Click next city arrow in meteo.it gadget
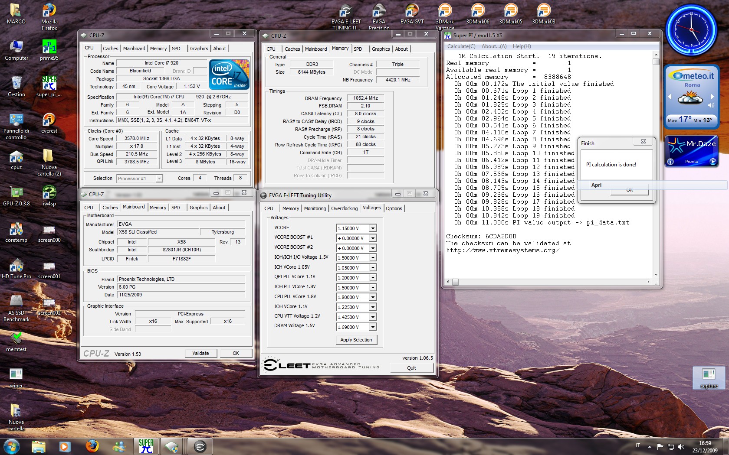The height and width of the screenshot is (455, 729). click(x=712, y=97)
